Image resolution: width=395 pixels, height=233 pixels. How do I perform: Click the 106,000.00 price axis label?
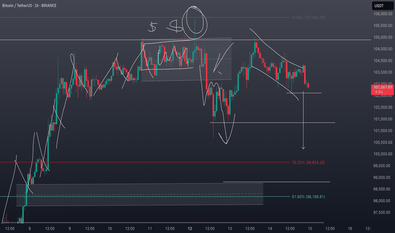383,14
